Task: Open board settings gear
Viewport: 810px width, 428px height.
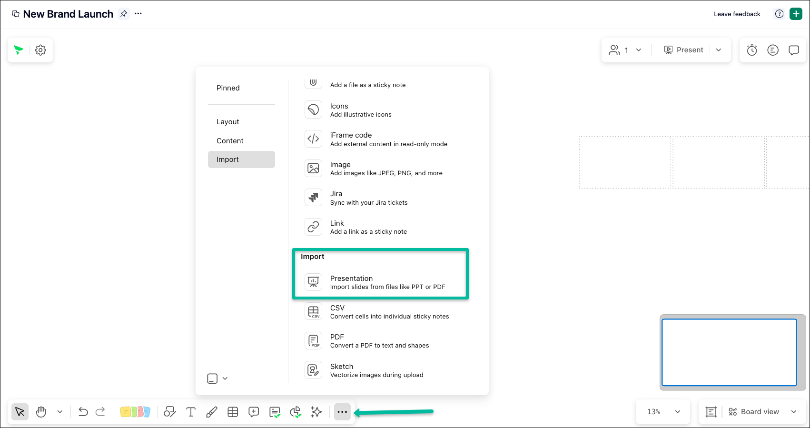Action: (40, 50)
